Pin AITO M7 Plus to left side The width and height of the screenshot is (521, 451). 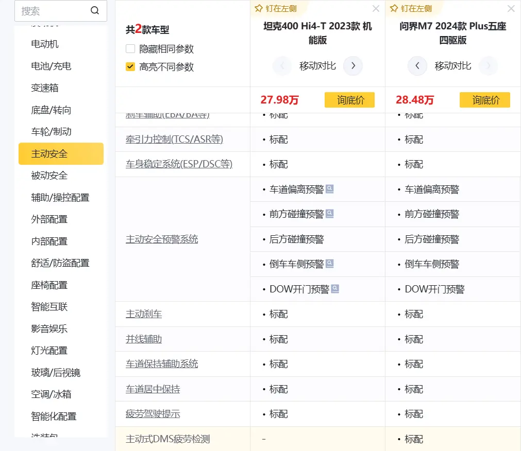(x=411, y=9)
